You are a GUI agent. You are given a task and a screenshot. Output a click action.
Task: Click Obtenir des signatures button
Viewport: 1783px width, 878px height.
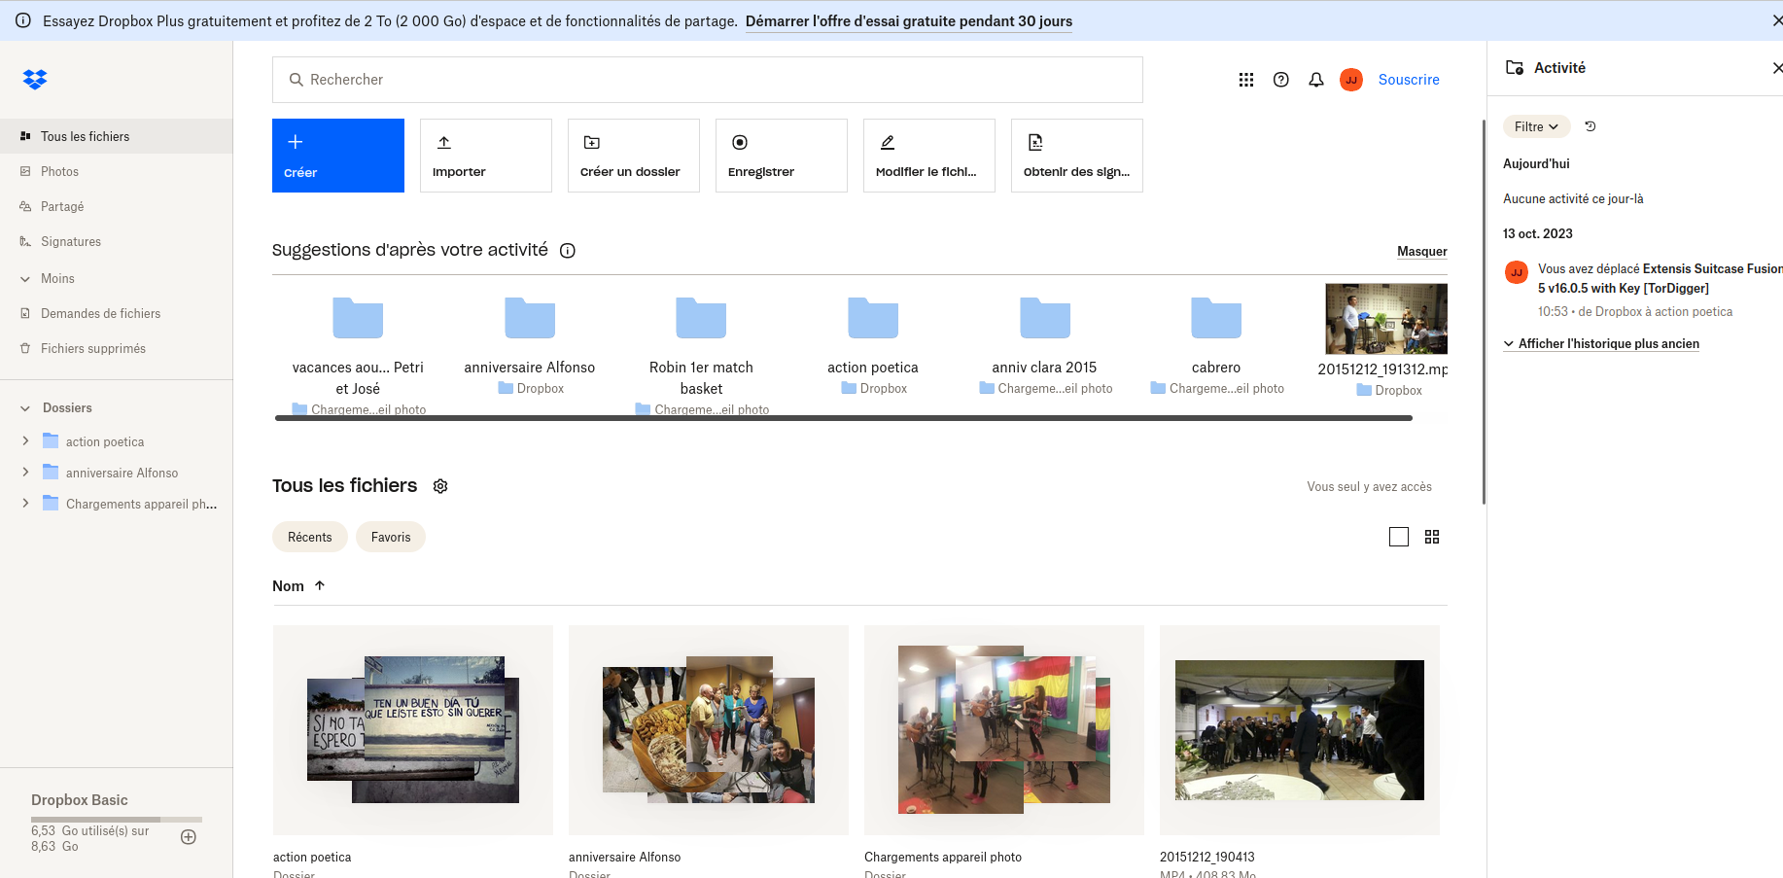click(1077, 156)
